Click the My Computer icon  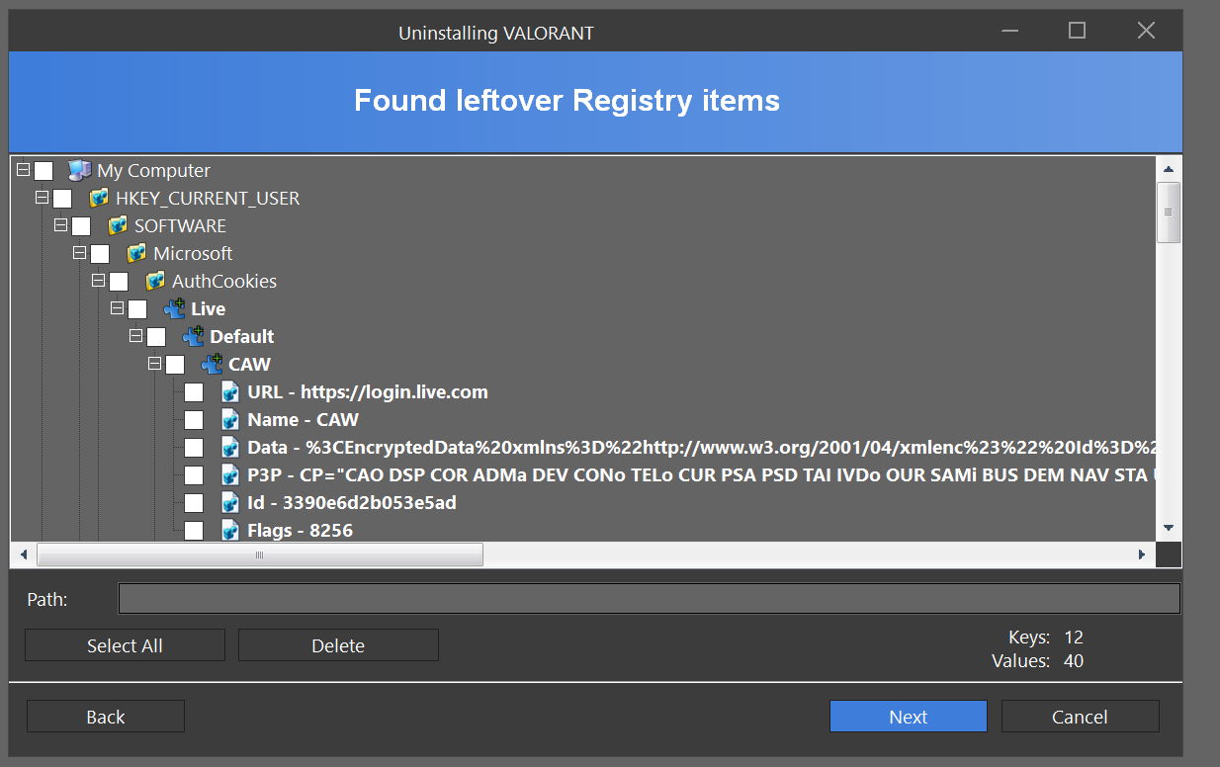(x=79, y=171)
